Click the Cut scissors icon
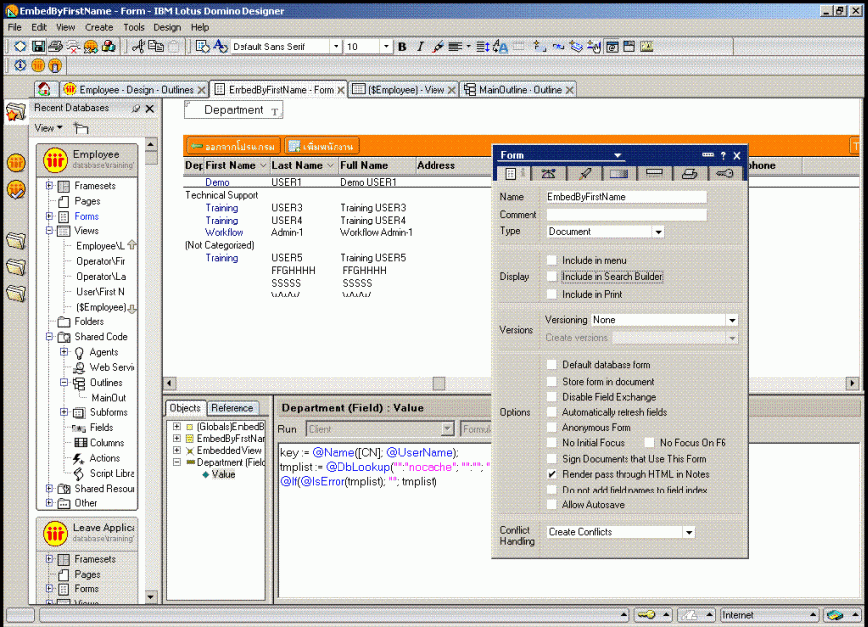 point(138,46)
